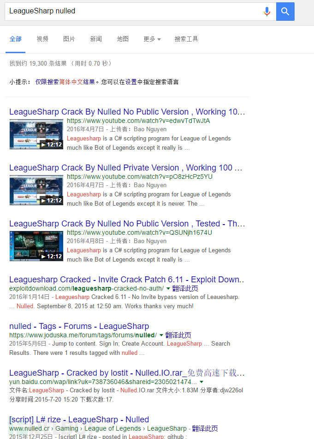This screenshot has height=439, width=314.
Task: Open video thumbnail for watch?v=edwvTdTwJtA result
Action: [x=36, y=134]
